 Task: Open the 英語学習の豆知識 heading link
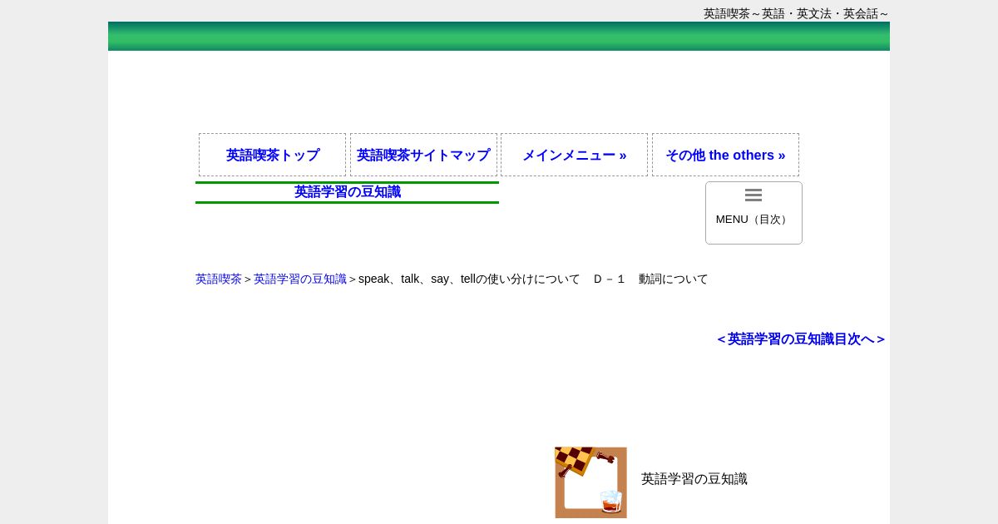coord(348,192)
